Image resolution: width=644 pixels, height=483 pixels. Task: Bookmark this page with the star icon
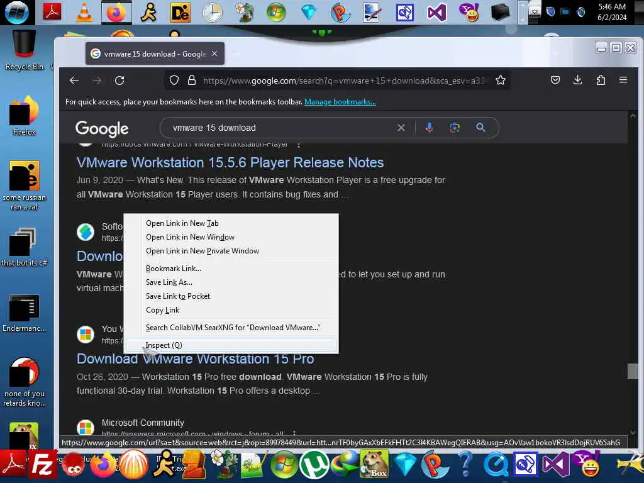pyautogui.click(x=500, y=80)
